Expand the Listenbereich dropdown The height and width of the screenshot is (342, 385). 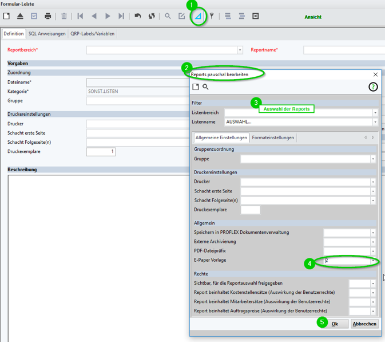point(375,113)
